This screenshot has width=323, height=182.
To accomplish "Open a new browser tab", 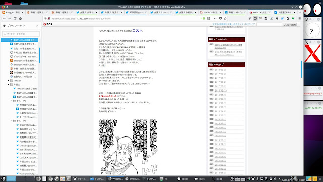I will (300, 12).
